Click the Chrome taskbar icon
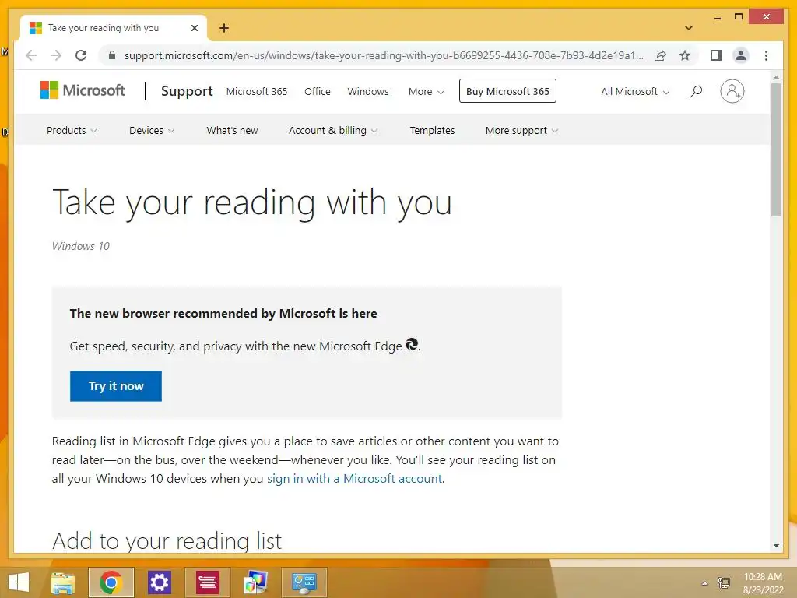 111,582
